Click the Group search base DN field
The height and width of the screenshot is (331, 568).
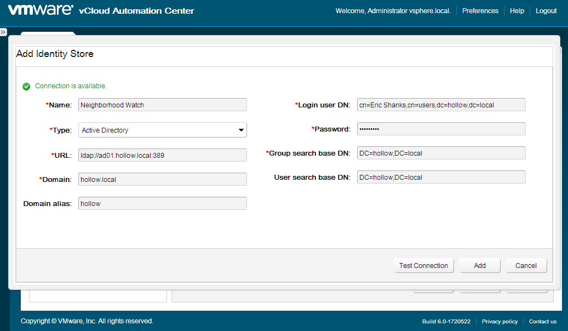[441, 153]
